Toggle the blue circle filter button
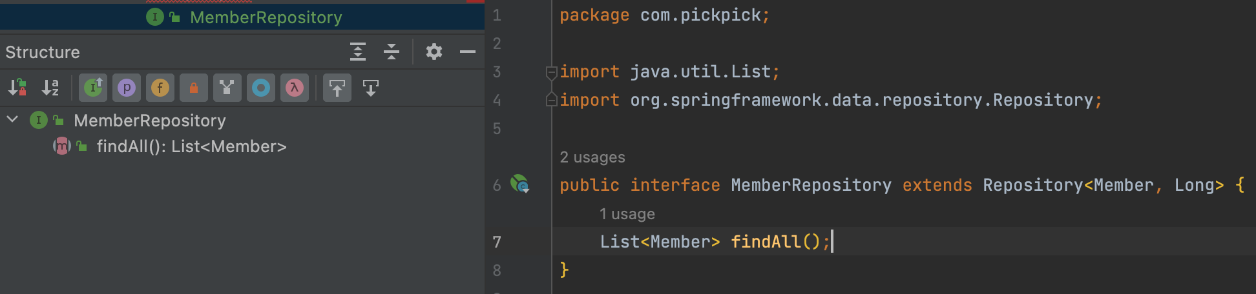 click(261, 87)
